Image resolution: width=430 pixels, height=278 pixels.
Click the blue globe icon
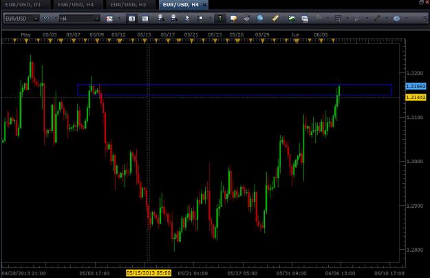[259, 19]
